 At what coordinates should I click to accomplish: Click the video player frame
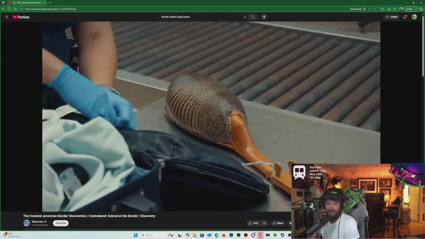coord(211,117)
